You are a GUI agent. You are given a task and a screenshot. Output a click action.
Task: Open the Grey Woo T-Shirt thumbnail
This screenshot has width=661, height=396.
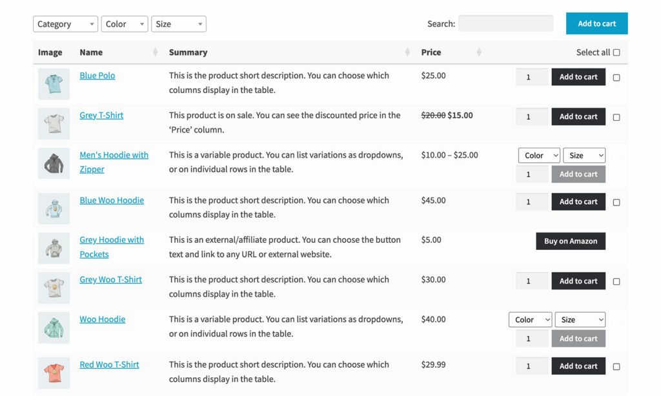click(x=54, y=288)
